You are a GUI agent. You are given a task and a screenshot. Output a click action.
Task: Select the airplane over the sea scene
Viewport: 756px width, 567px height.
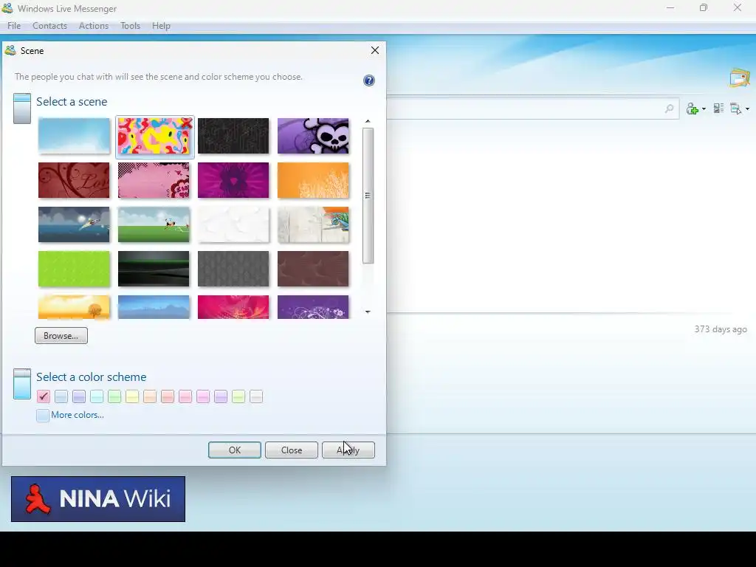(74, 224)
